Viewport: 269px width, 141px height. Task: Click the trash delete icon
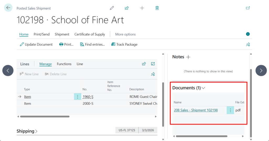click(x=157, y=8)
